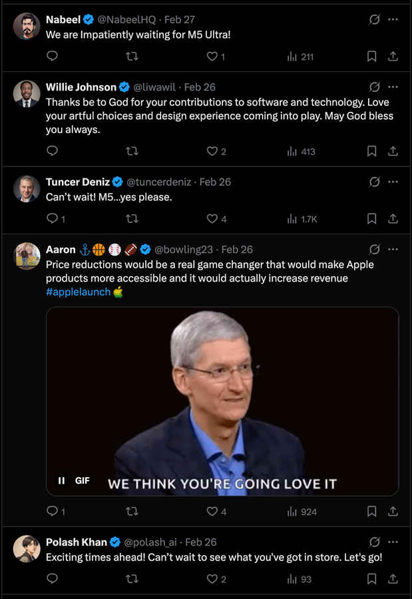Repost Willie Johnson's tweet
Viewport: 412px width, 599px height.
(x=132, y=151)
